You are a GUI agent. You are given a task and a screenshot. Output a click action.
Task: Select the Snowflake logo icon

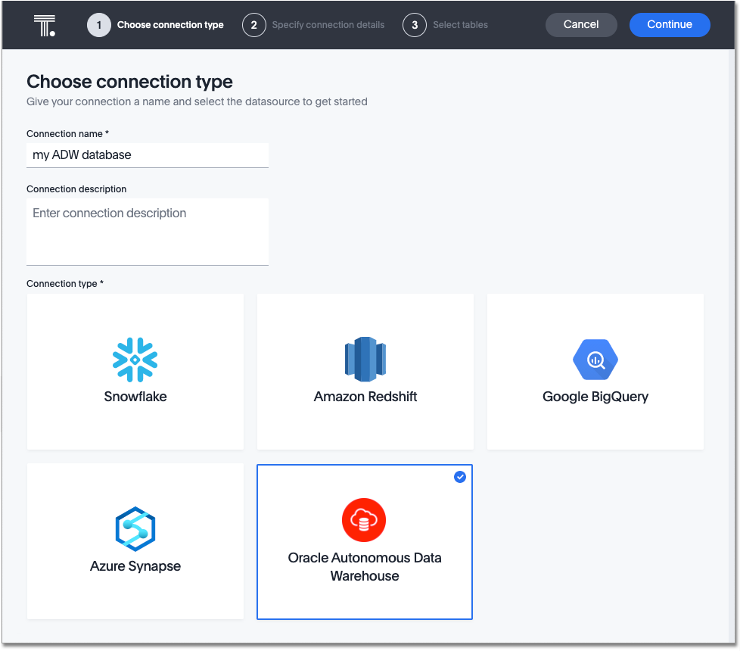tap(135, 359)
